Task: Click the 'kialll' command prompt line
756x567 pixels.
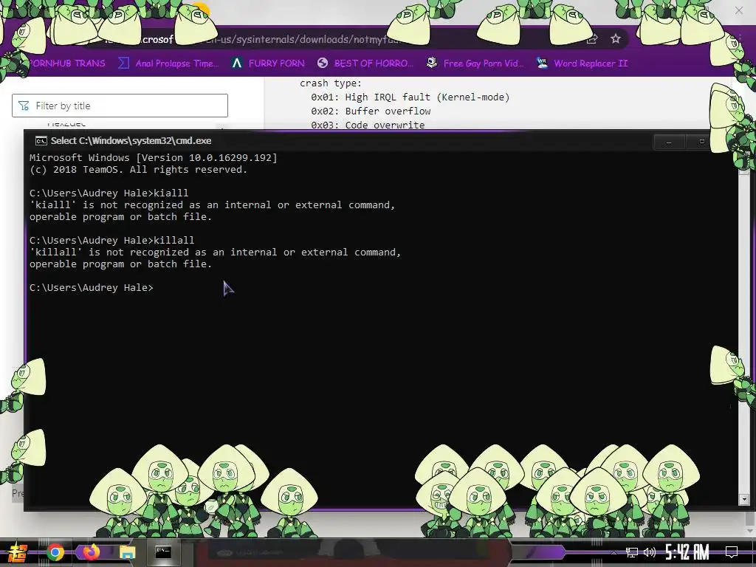Action: point(109,193)
